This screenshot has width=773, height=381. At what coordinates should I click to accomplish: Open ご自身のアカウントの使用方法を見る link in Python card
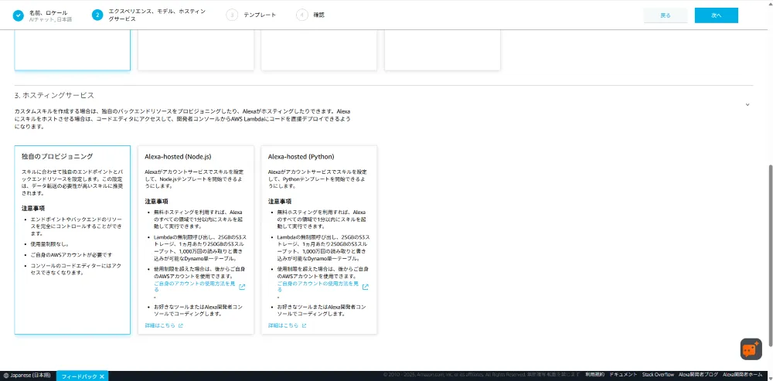coord(318,287)
